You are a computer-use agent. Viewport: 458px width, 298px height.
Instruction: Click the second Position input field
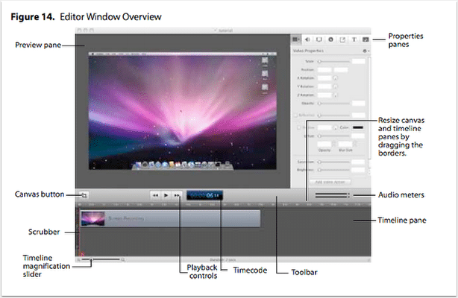click(x=341, y=70)
